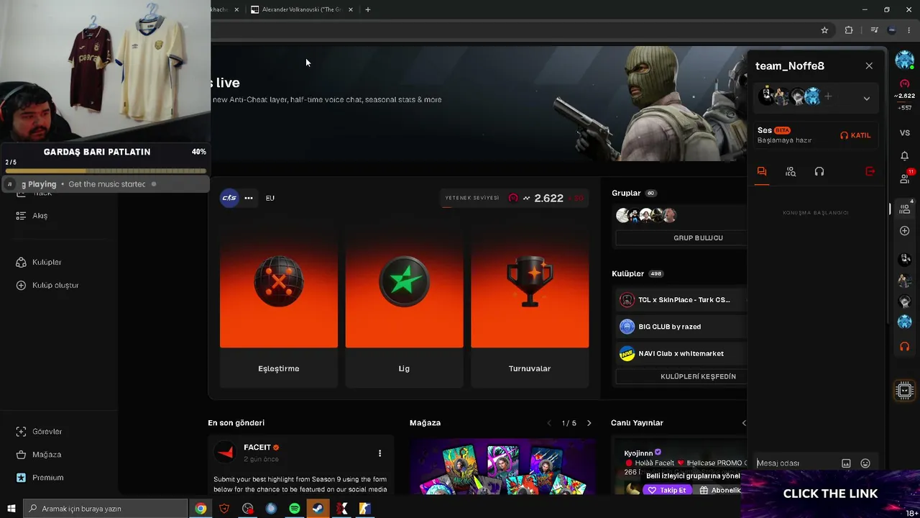
Task: Open Counter-Strike from the taskbar
Action: 365,509
